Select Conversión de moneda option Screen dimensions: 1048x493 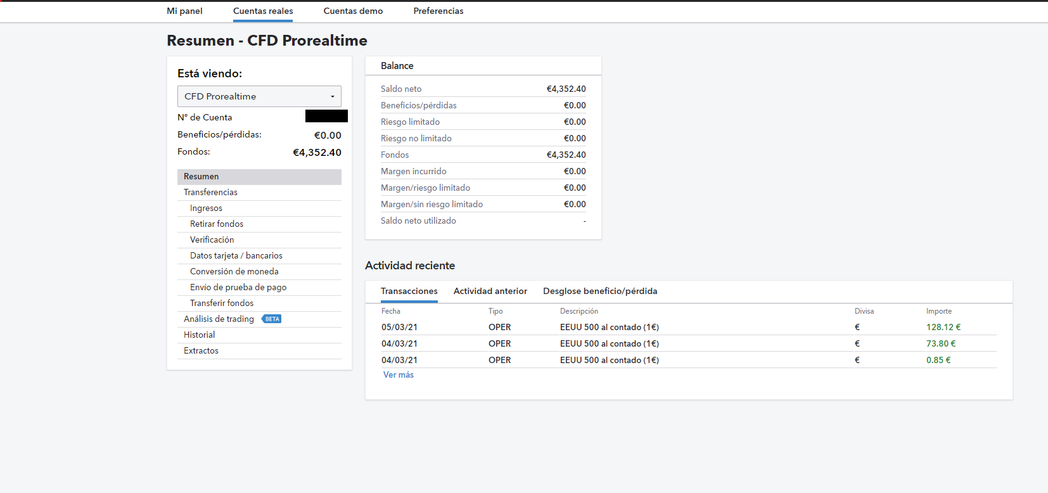coord(234,271)
